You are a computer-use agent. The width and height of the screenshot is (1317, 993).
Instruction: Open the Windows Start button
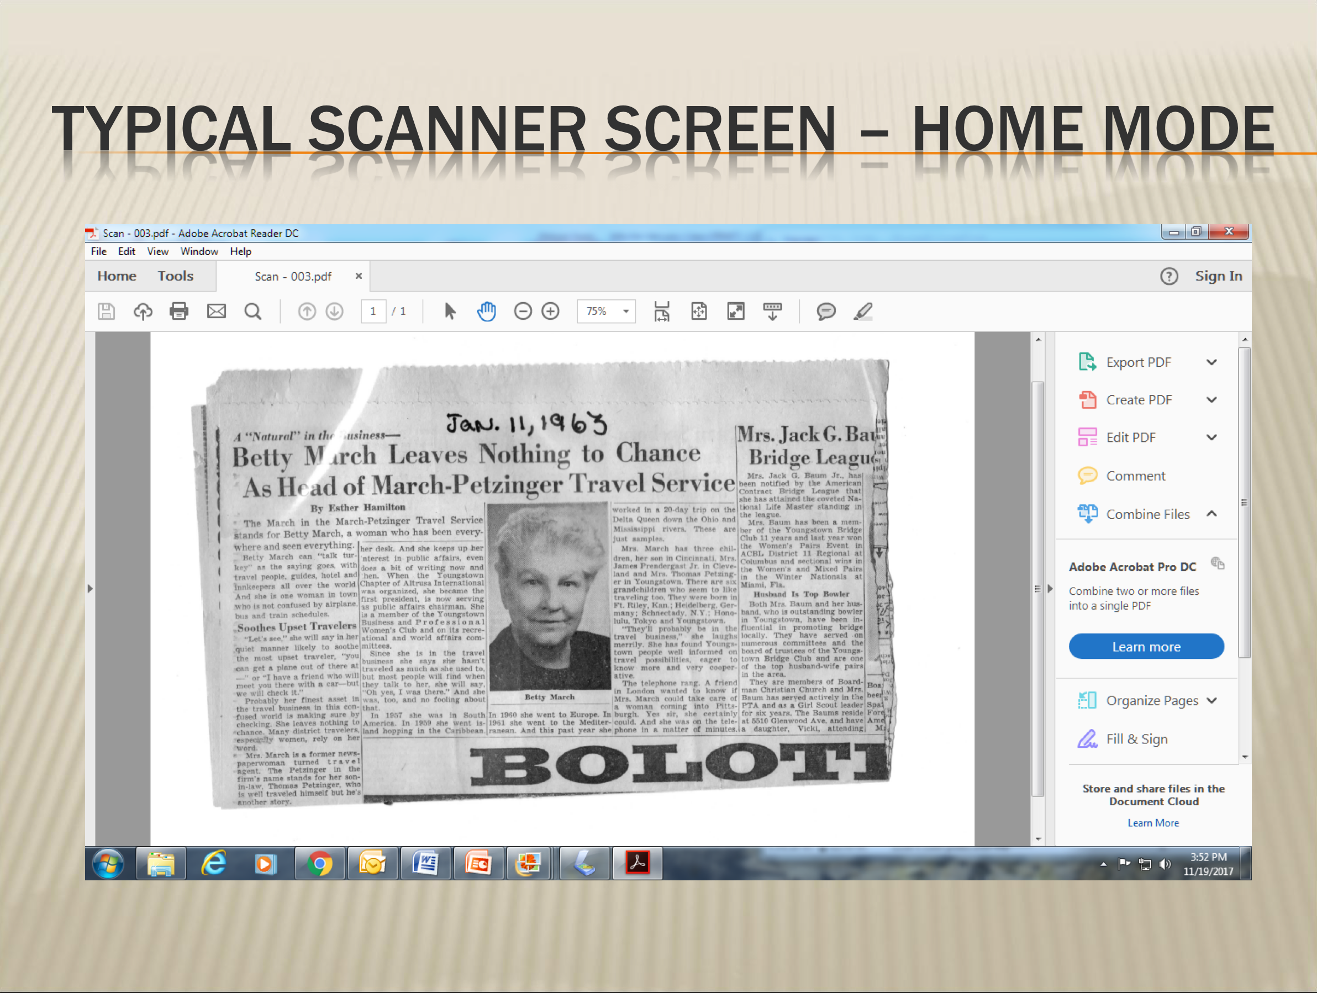click(108, 864)
